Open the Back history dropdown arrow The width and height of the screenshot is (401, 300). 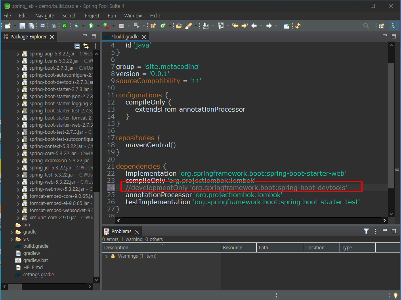(261, 26)
